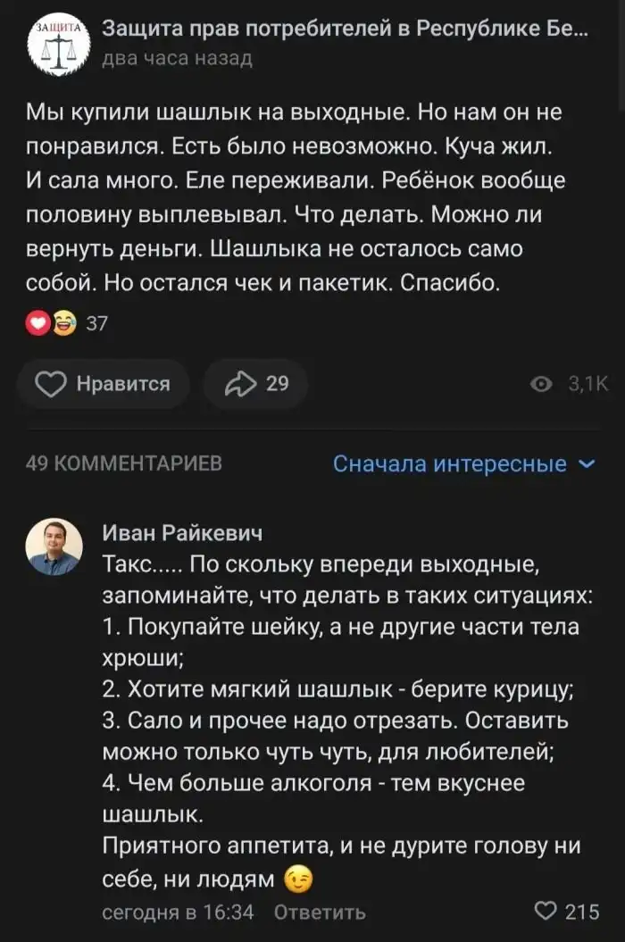The height and width of the screenshot is (942, 625).
Task: Open Иван Райкевич's profile photo
Action: (x=54, y=546)
